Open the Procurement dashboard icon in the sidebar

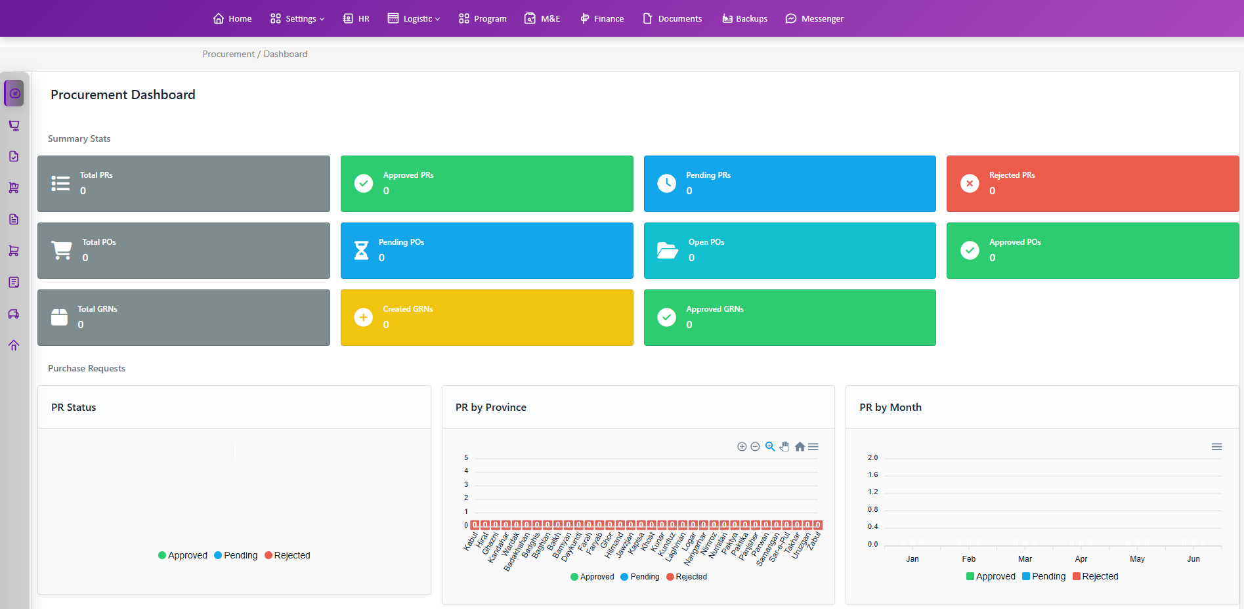[x=14, y=93]
